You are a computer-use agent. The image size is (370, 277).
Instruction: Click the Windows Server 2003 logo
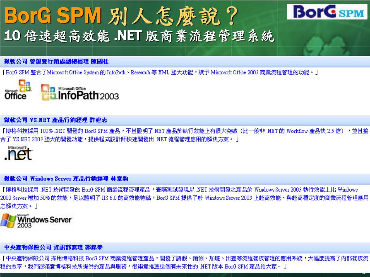(36, 221)
